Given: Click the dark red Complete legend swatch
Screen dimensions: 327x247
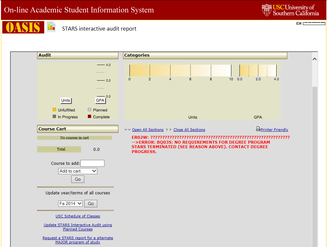Looking at the screenshot, I should (89, 116).
